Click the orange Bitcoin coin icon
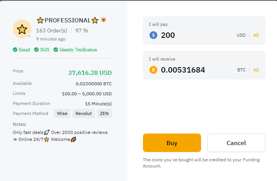Image resolution: width=277 pixels, height=181 pixels. (153, 70)
